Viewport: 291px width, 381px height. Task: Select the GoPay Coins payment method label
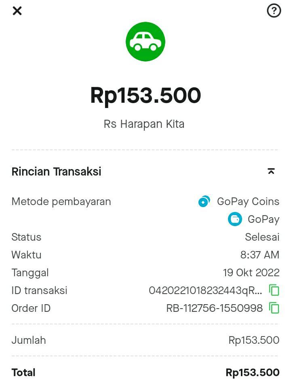click(x=248, y=201)
